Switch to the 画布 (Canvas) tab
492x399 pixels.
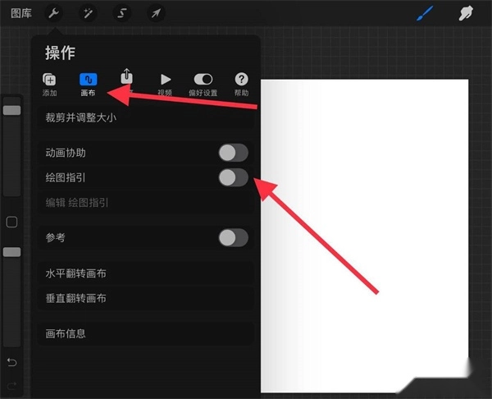coord(89,85)
